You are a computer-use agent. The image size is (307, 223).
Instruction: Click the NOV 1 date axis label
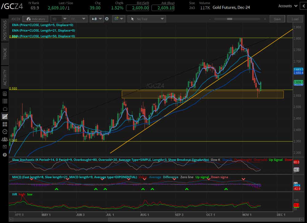coord(247,215)
